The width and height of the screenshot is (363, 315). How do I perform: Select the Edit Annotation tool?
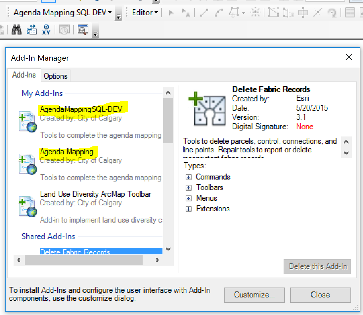tap(185, 13)
